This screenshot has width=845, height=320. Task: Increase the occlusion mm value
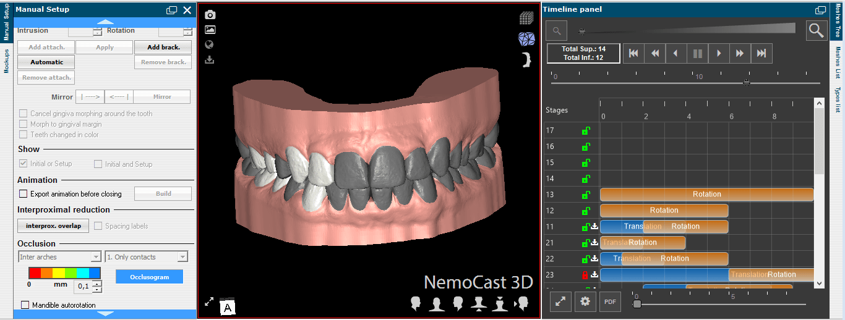(97, 284)
